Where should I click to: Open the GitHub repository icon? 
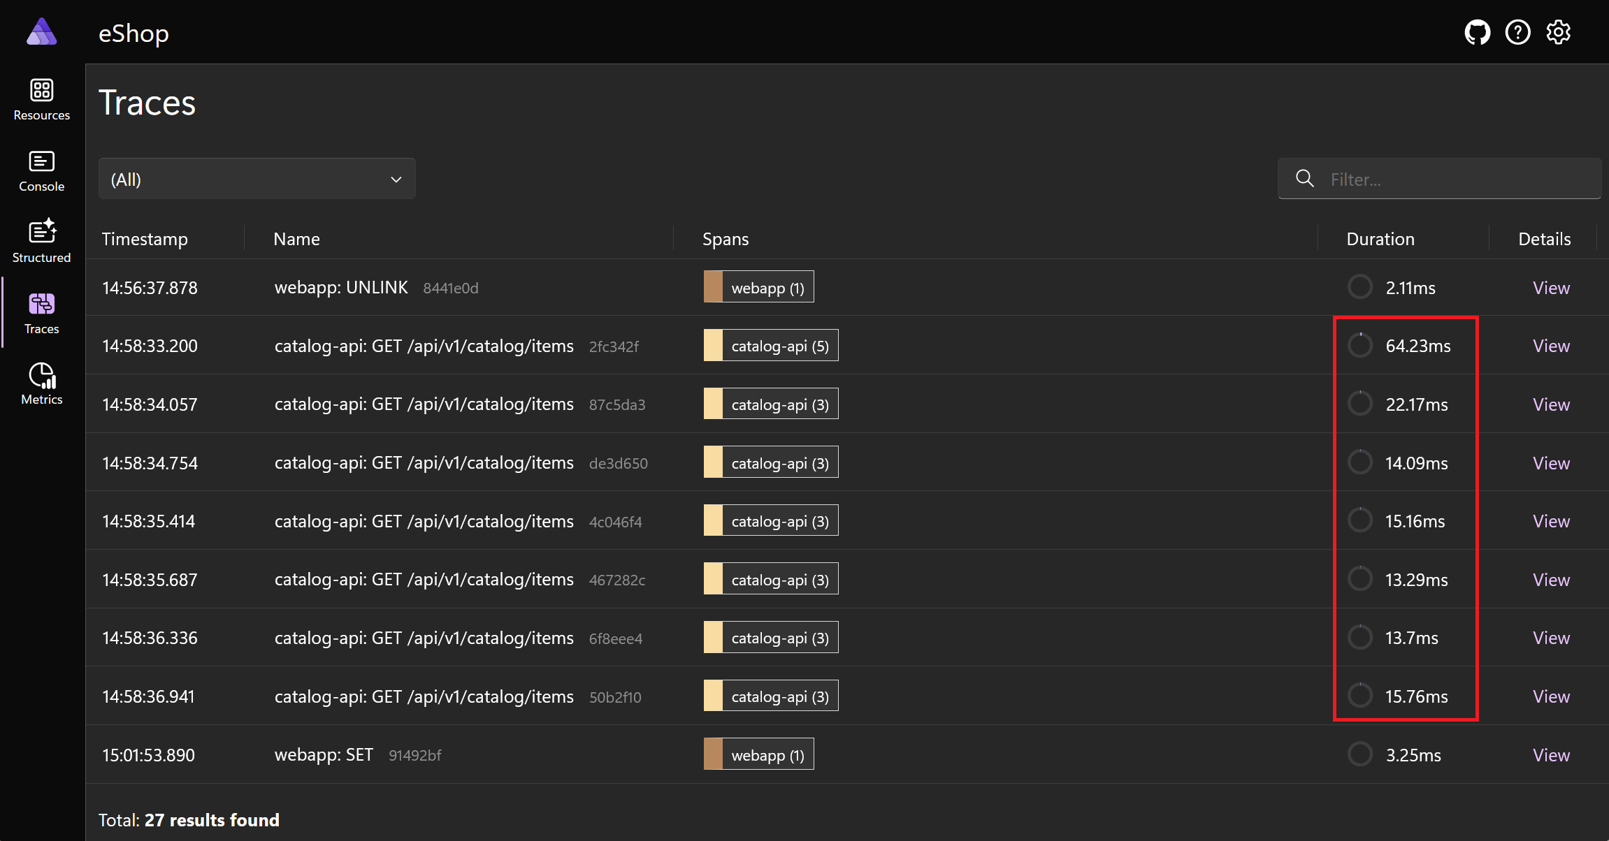[1477, 32]
